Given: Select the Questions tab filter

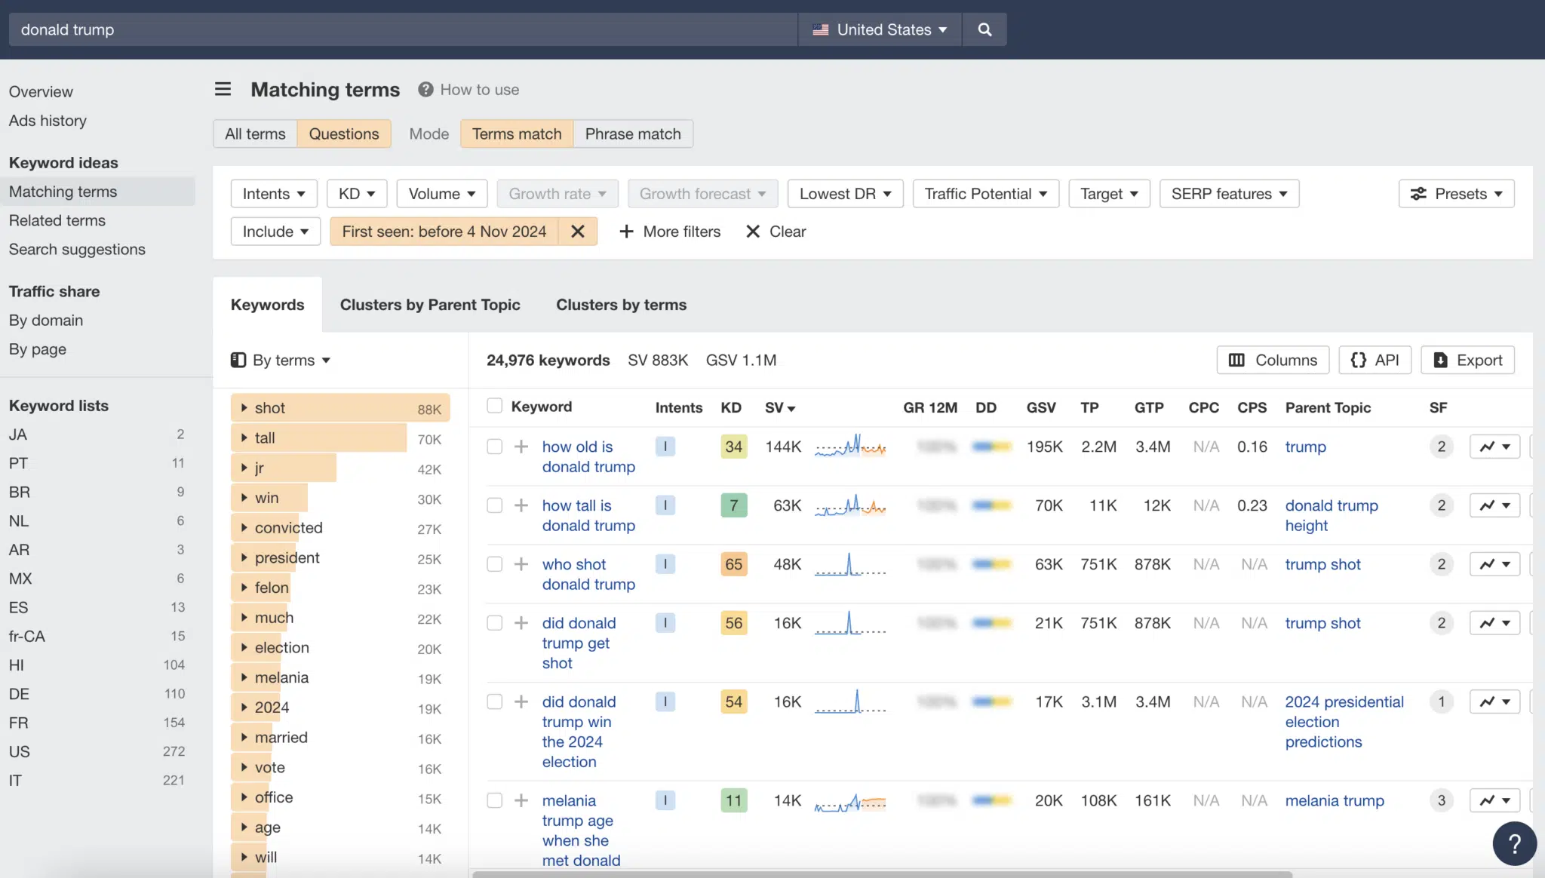Looking at the screenshot, I should 342,134.
